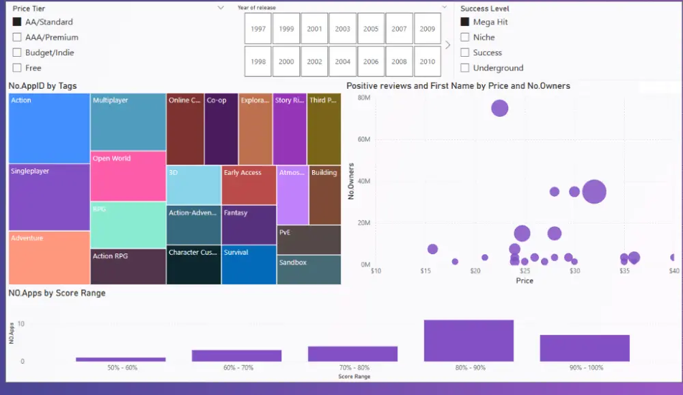
Task: Click the tallest 80% - 90% bar
Action: point(469,340)
